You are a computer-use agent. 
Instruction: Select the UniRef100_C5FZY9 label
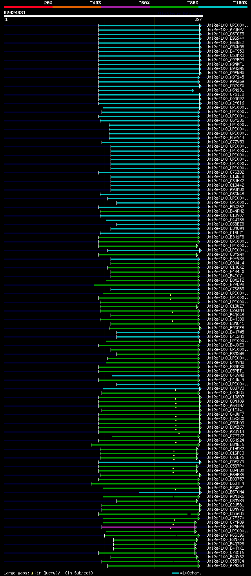(225, 462)
